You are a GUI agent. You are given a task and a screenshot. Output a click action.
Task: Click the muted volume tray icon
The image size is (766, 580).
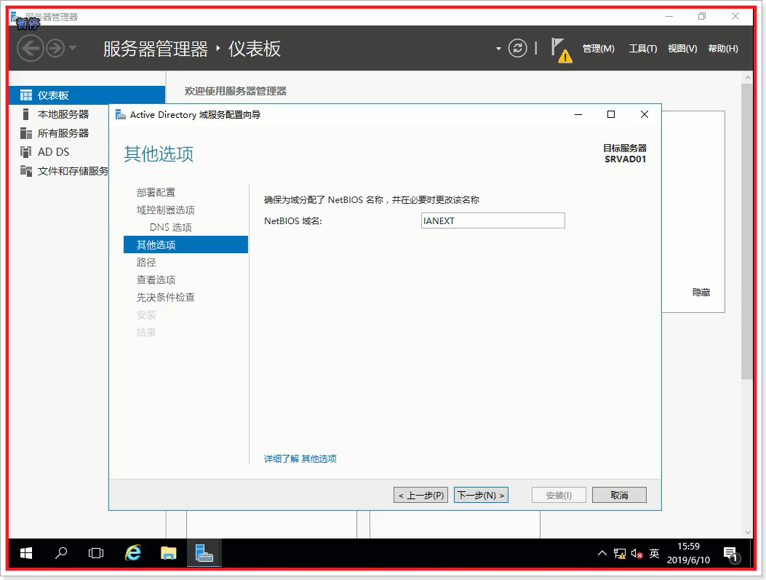(637, 554)
